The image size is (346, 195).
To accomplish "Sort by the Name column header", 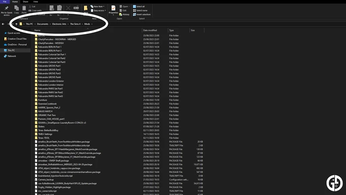I will pos(38,30).
